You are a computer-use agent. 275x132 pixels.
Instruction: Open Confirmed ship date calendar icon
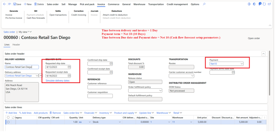111,63
